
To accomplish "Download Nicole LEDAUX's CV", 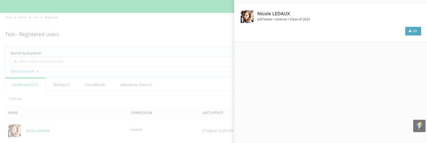I will click(413, 31).
